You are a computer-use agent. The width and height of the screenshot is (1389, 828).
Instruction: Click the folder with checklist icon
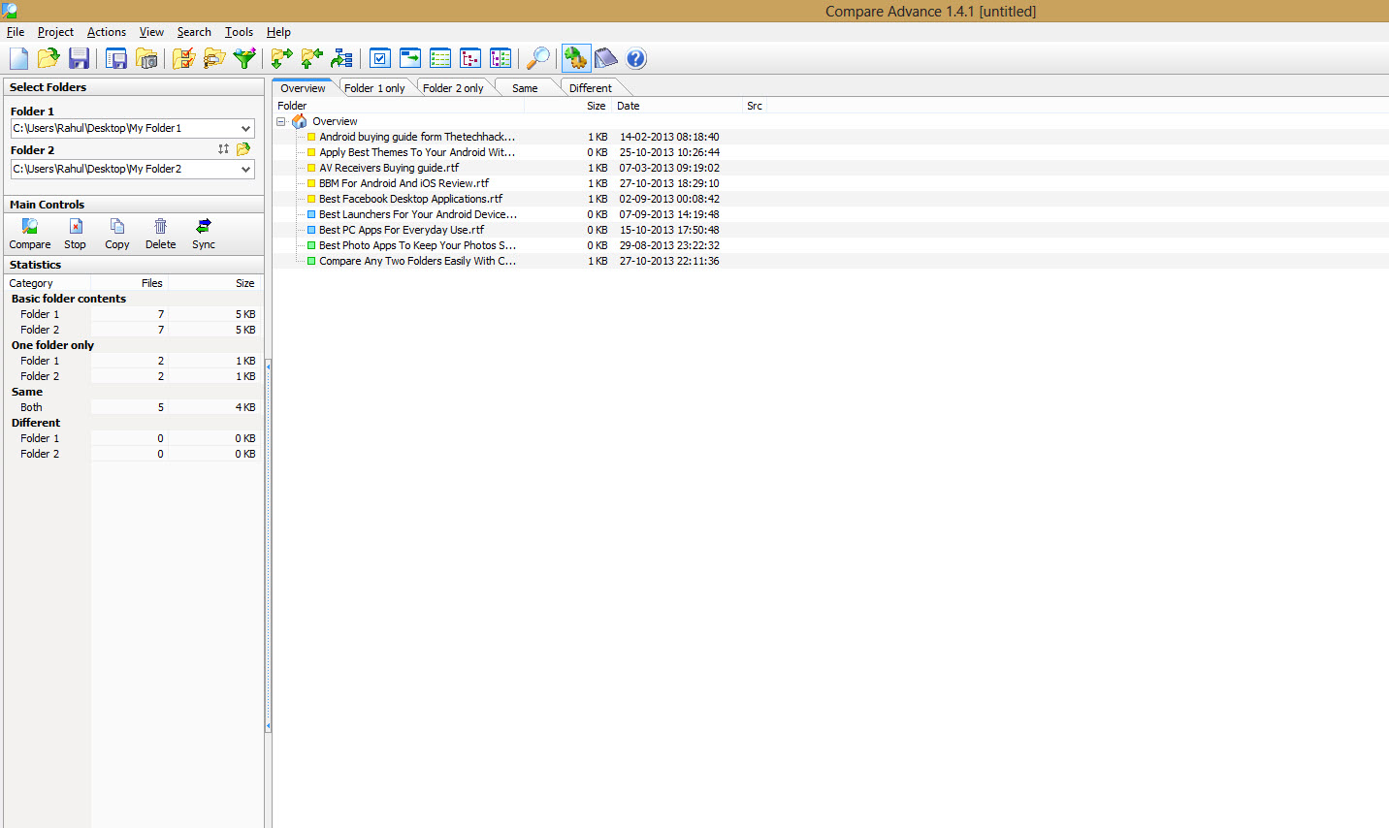tap(183, 58)
